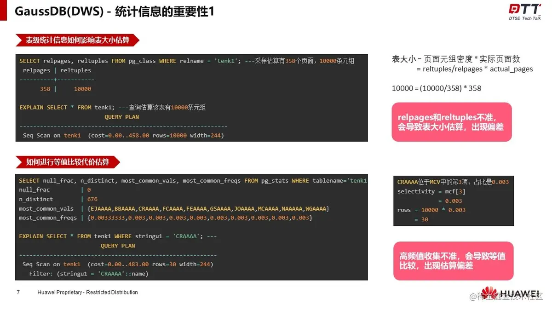Viewport: 552px width, 310px height.
Task: Select the Seq Scan line with cost=0.00..458.00
Action: click(123, 135)
